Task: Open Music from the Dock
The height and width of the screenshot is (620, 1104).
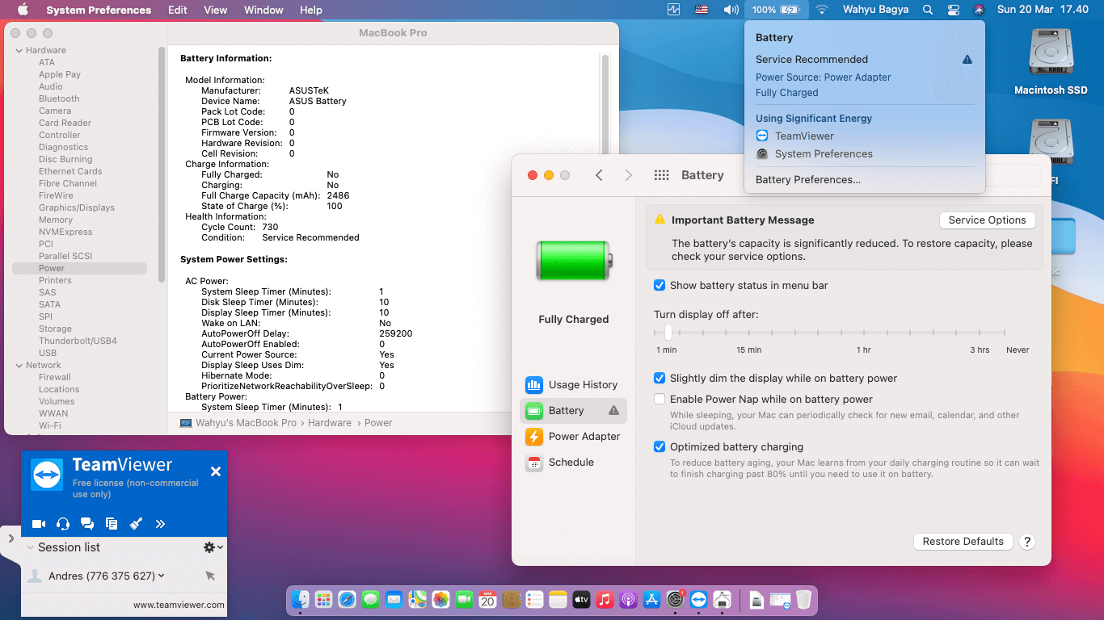Action: pos(605,599)
